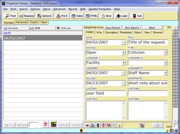Click the red splitter arrows icon in status bar
Image resolution: width=180 pixels, height=134 pixels.
coord(81,131)
